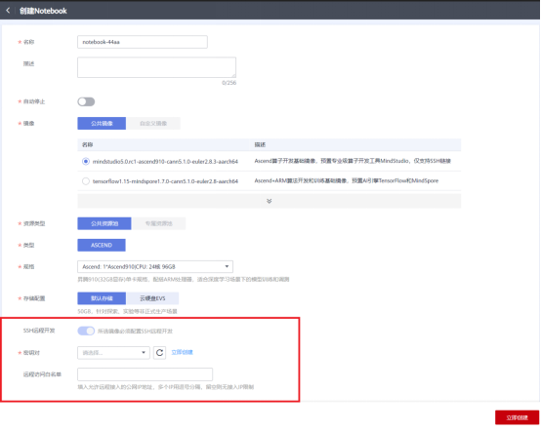Select the public resource pool option
Image resolution: width=541 pixels, height=431 pixels.
pos(104,223)
